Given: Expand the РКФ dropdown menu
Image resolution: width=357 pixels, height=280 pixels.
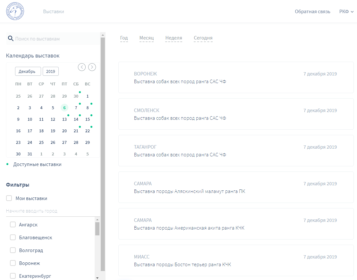Looking at the screenshot, I should coord(346,12).
